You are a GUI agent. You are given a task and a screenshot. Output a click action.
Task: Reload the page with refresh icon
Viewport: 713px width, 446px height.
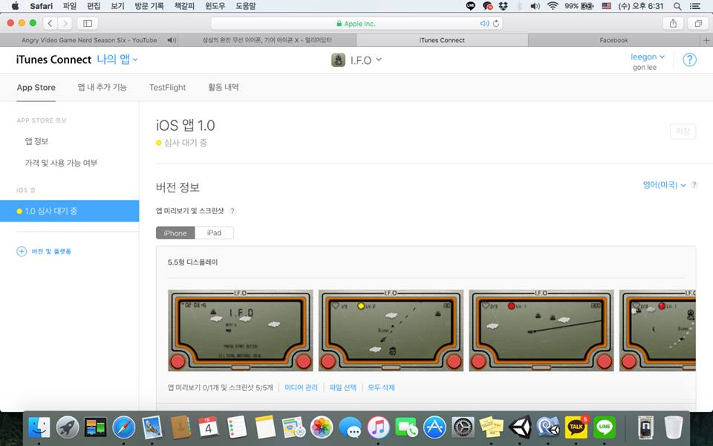(x=496, y=23)
